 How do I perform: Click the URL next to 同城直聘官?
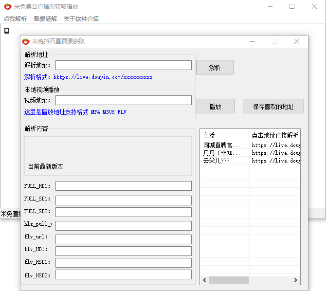point(275,145)
